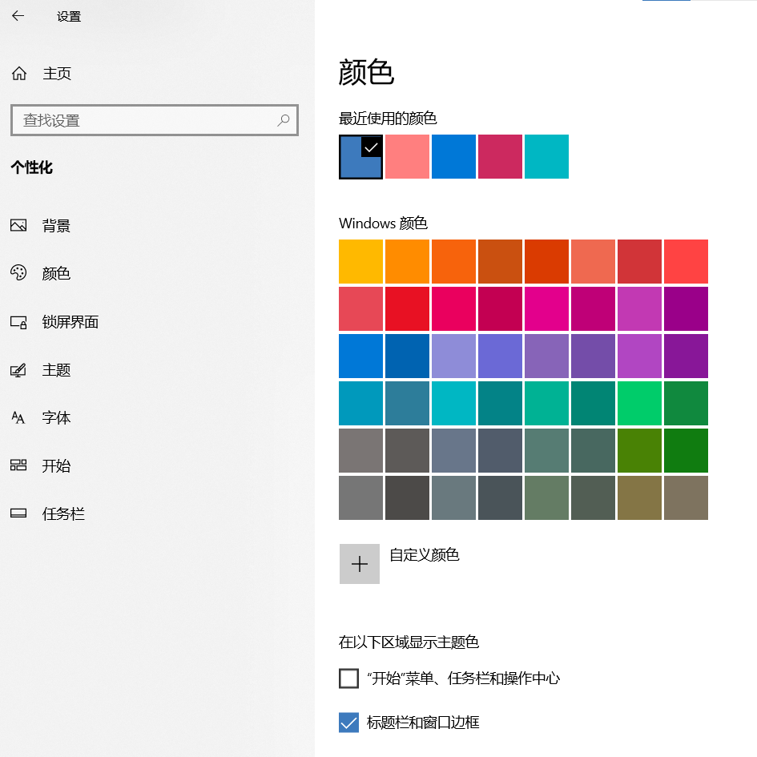This screenshot has height=757, width=757.
Task: Pick the recent bright blue swatch
Action: 453,157
